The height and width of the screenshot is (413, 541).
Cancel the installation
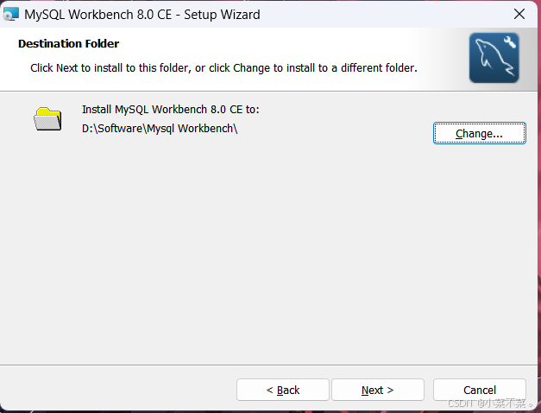tap(479, 390)
